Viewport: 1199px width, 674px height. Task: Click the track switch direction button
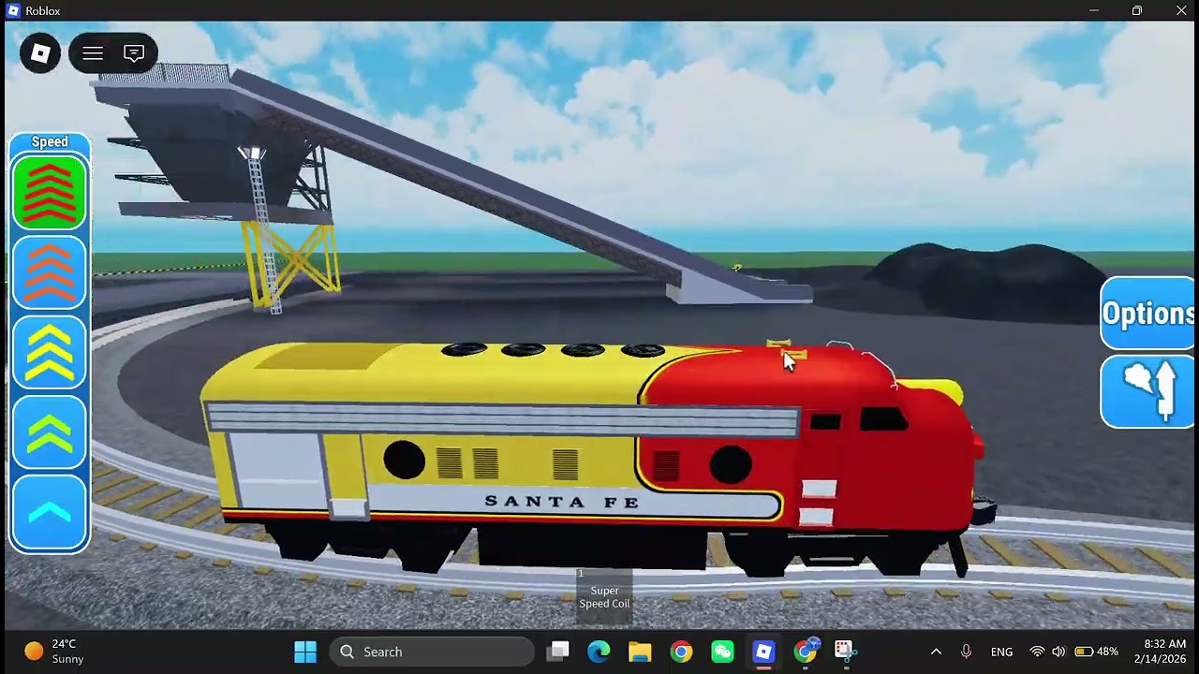[x=1149, y=391]
